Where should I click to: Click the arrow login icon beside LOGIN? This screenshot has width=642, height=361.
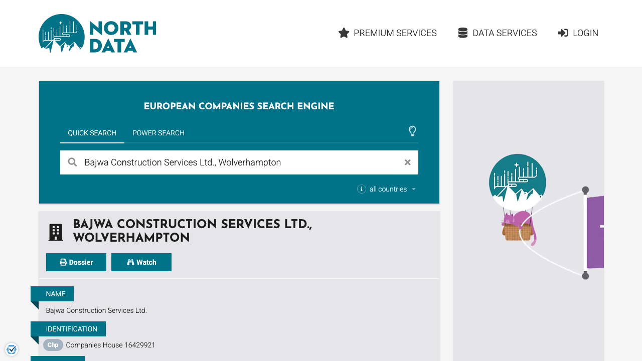563,33
